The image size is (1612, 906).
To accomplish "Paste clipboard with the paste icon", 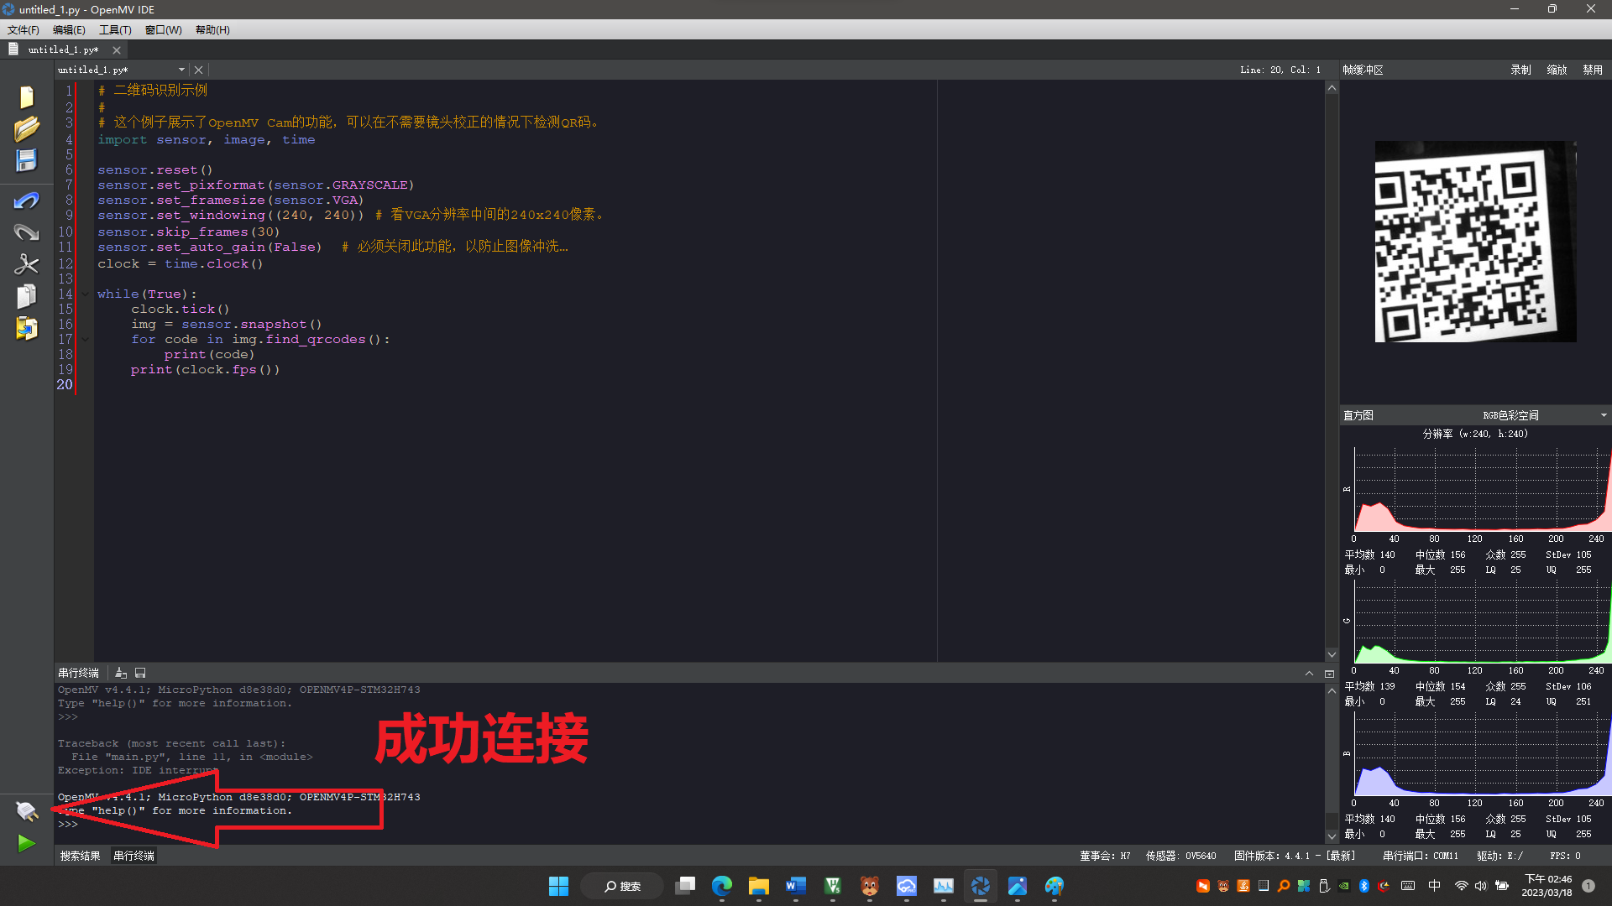I will point(26,328).
